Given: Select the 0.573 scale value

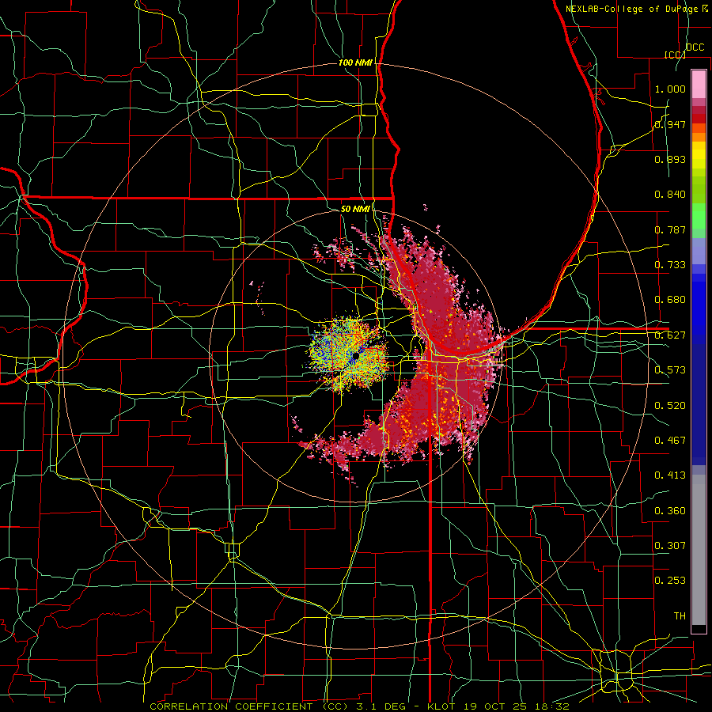Looking at the screenshot, I should [x=670, y=370].
